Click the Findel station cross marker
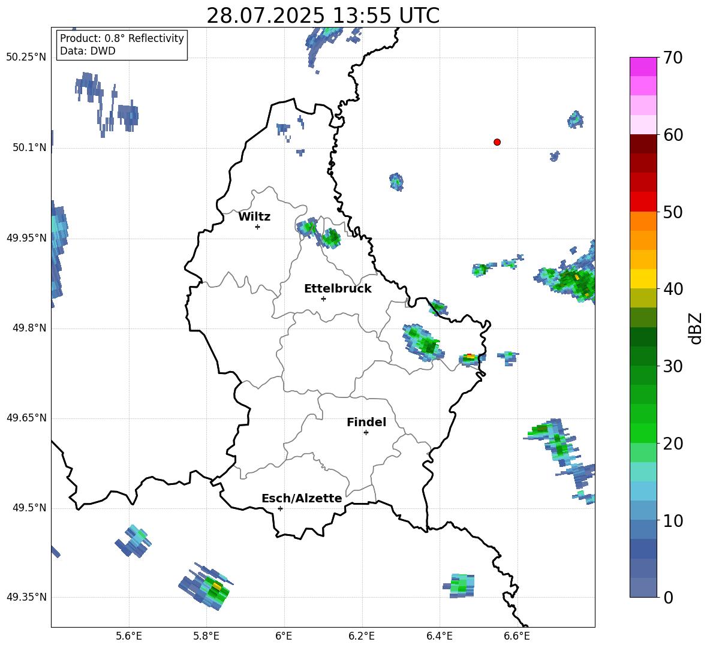This screenshot has width=710, height=648. 366,433
